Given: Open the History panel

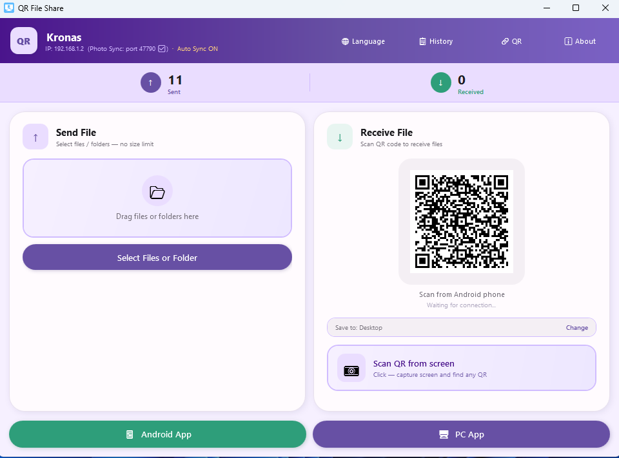Looking at the screenshot, I should pos(436,41).
